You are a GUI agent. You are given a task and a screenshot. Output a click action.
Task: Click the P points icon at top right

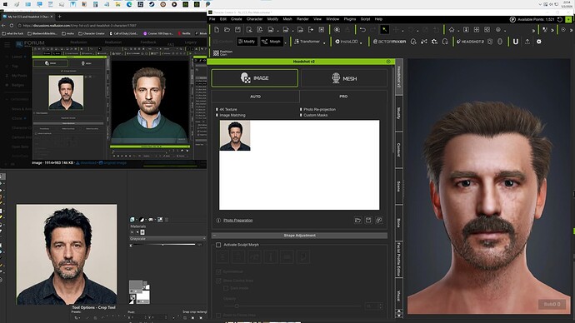pyautogui.click(x=512, y=19)
